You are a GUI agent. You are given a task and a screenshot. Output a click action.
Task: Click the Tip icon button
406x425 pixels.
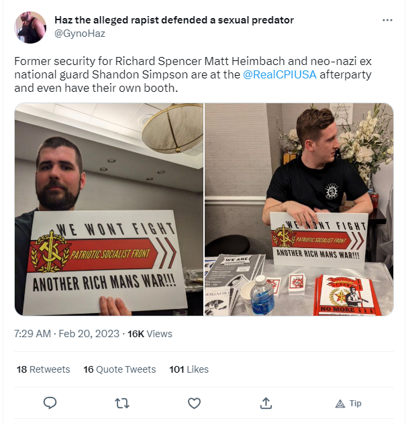pos(340,403)
